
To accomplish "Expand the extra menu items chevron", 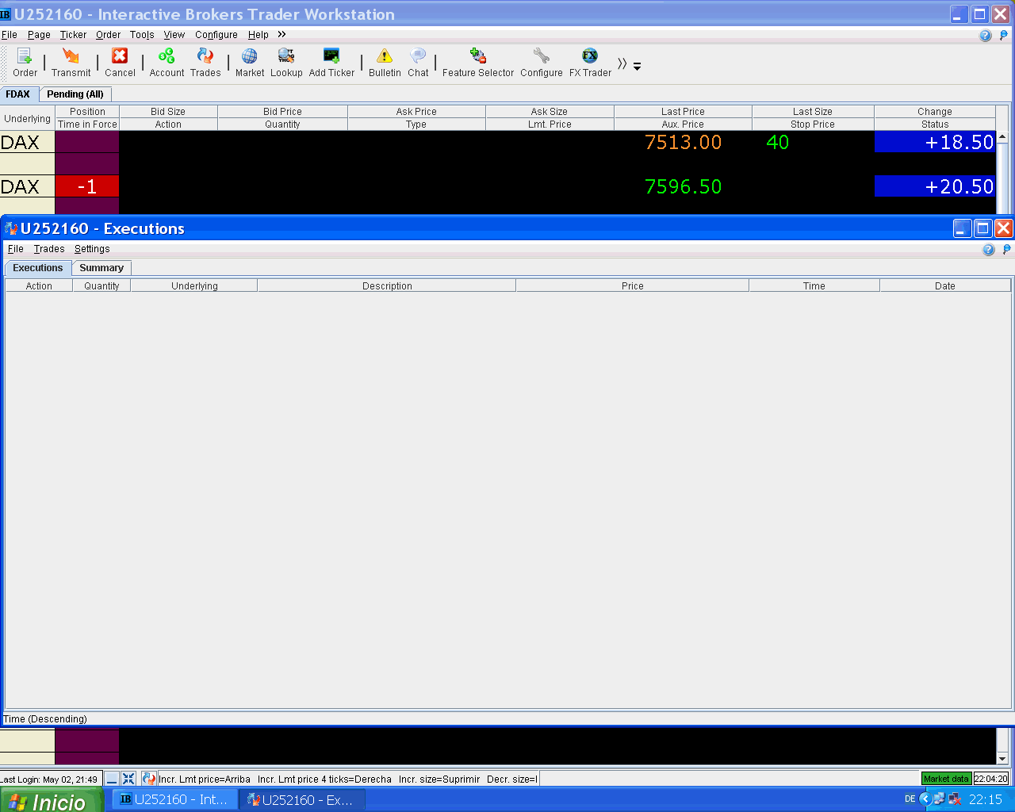I will [282, 34].
